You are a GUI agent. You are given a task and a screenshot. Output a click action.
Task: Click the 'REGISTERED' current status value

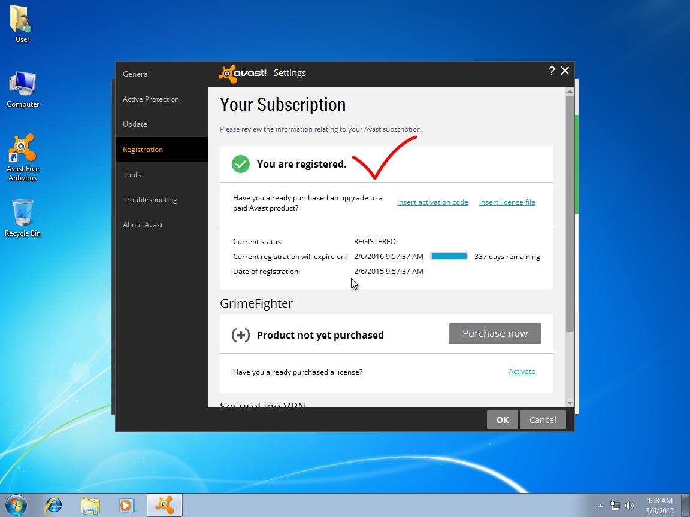pyautogui.click(x=374, y=241)
